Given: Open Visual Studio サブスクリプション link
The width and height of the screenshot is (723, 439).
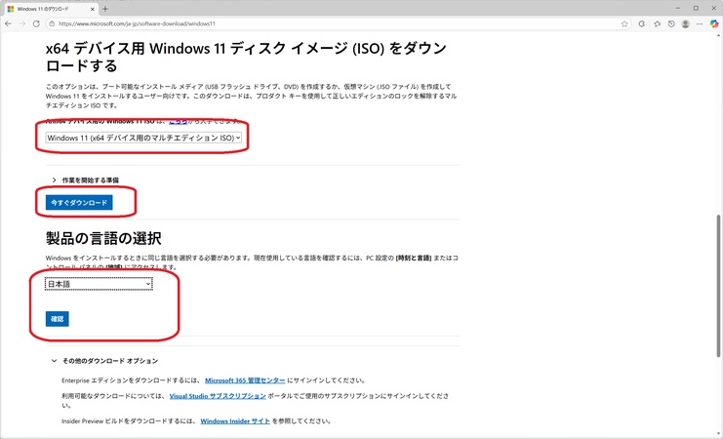Looking at the screenshot, I should (218, 396).
